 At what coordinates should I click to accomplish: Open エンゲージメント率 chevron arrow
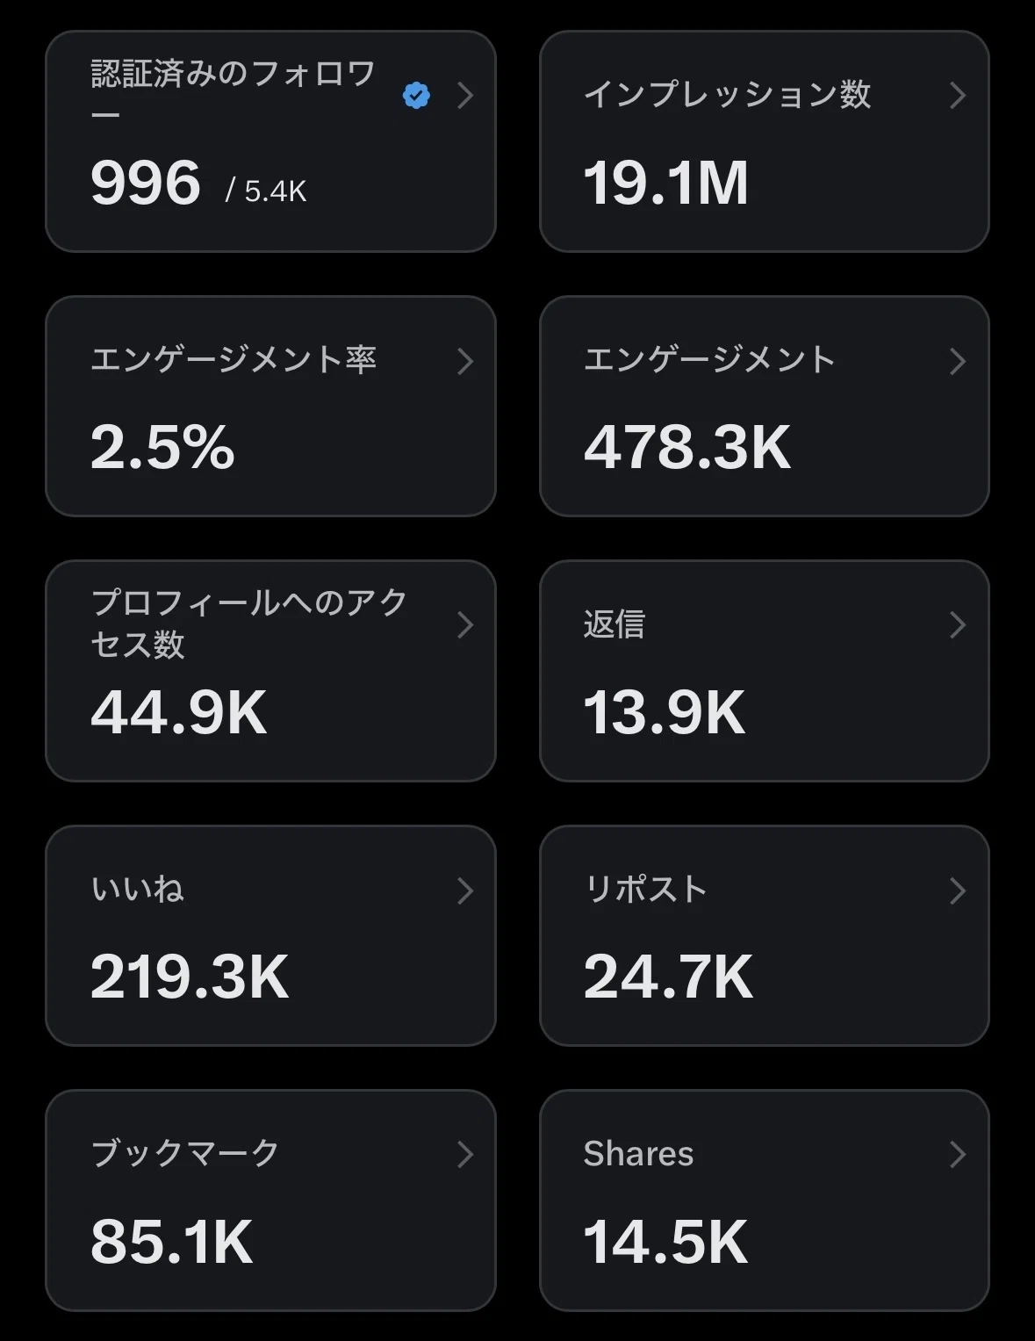coord(466,361)
